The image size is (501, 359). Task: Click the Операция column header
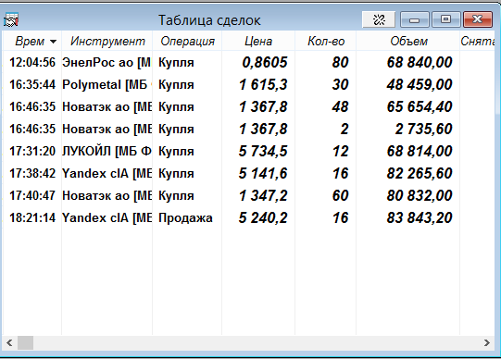[x=187, y=41]
